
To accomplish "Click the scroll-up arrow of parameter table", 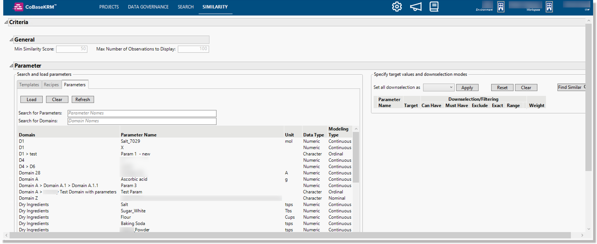I will click(356, 129).
